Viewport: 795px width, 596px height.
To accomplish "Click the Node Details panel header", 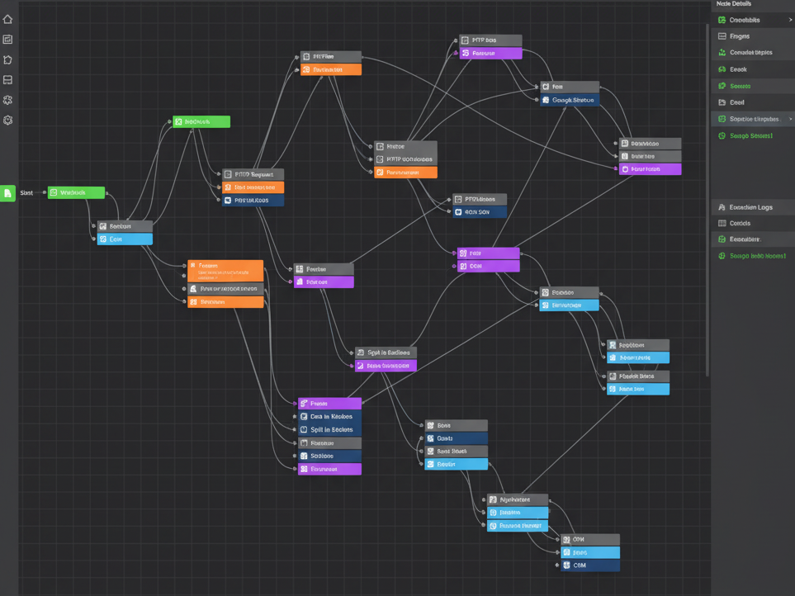I will tap(734, 3).
